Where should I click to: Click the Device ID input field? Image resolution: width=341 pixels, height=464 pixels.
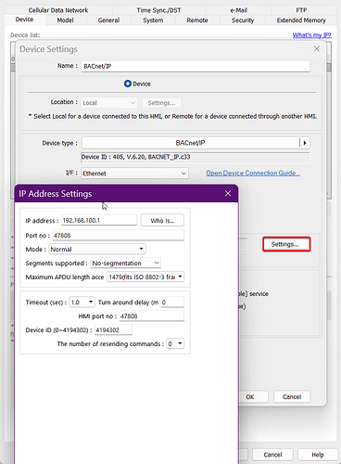pos(113,329)
